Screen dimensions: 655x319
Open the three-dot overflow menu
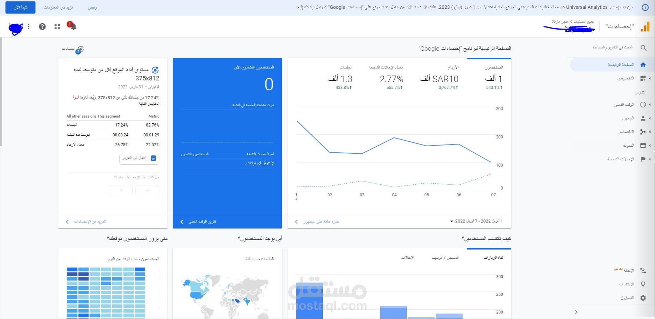tap(28, 26)
